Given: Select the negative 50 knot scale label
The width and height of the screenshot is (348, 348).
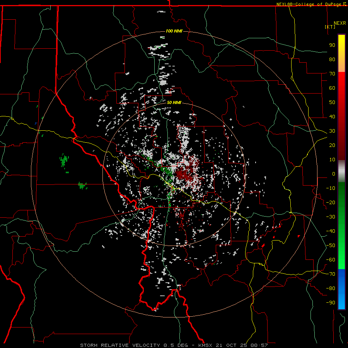Looking at the screenshot, I should [331, 246].
